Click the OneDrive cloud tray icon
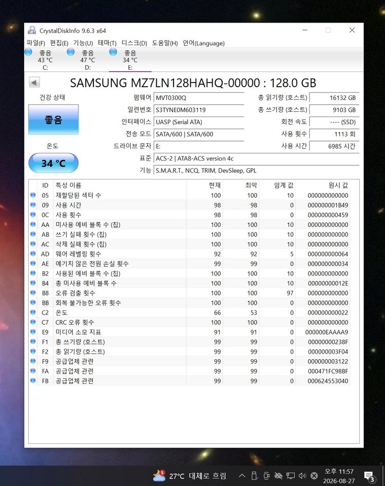This screenshot has height=486, width=385. point(278,475)
